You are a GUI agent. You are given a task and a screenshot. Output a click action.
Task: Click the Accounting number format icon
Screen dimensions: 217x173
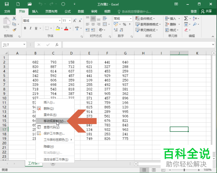[x=116, y=24]
